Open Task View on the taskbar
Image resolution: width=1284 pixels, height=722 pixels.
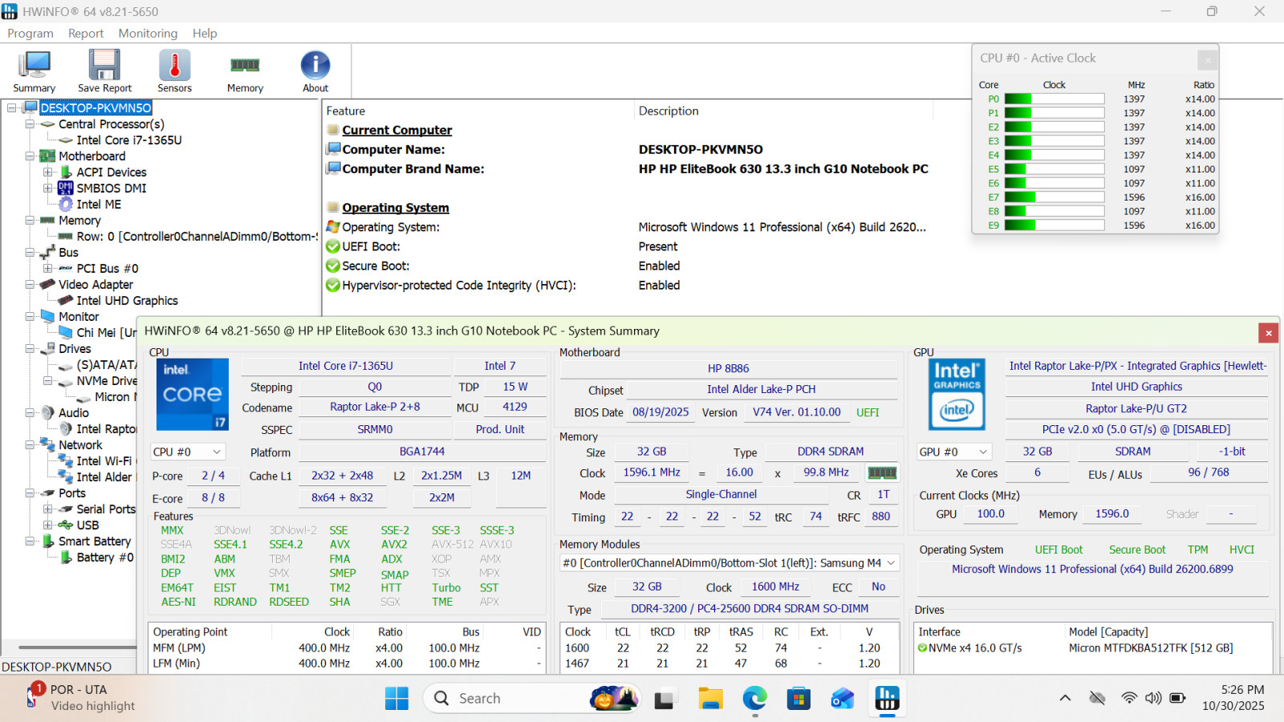coord(664,699)
